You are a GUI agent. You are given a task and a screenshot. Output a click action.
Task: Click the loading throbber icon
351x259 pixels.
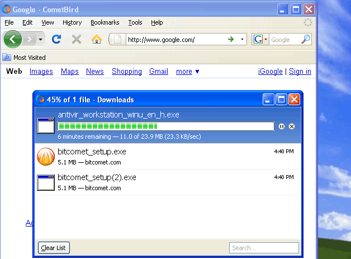[308, 22]
